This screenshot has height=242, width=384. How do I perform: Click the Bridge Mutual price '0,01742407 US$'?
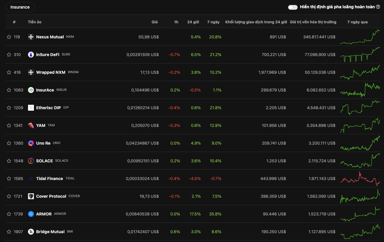click(143, 232)
